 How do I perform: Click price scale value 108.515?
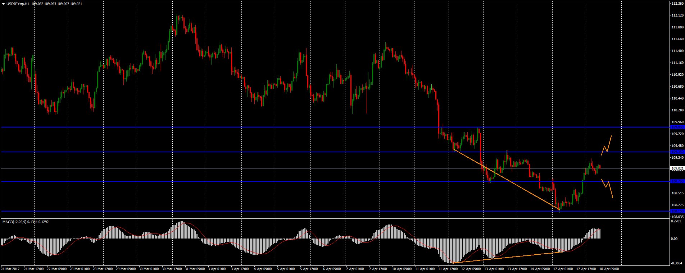click(x=677, y=193)
